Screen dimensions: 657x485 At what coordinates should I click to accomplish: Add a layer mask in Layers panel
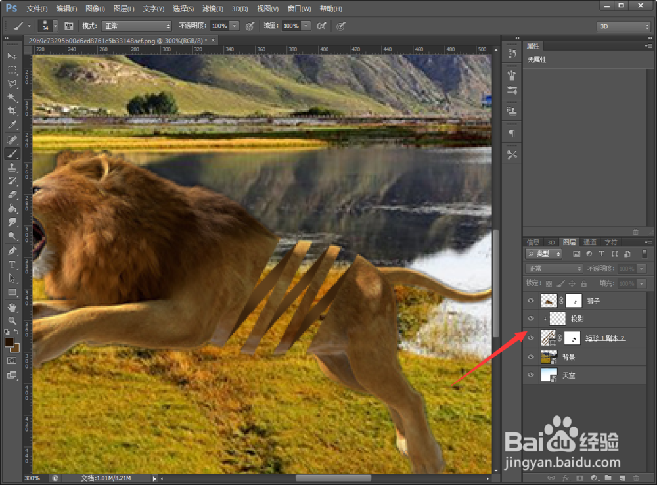[x=580, y=478]
